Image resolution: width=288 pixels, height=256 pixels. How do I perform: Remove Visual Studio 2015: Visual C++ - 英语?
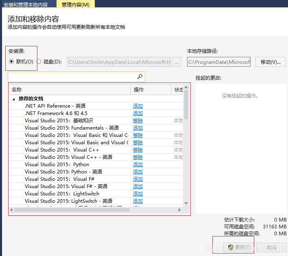138,157
